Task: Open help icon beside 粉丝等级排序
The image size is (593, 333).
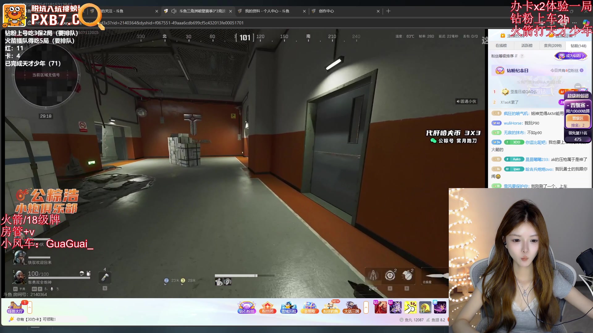Action: coord(522,56)
